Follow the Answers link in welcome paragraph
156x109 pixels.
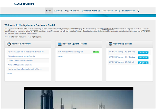(12, 31)
